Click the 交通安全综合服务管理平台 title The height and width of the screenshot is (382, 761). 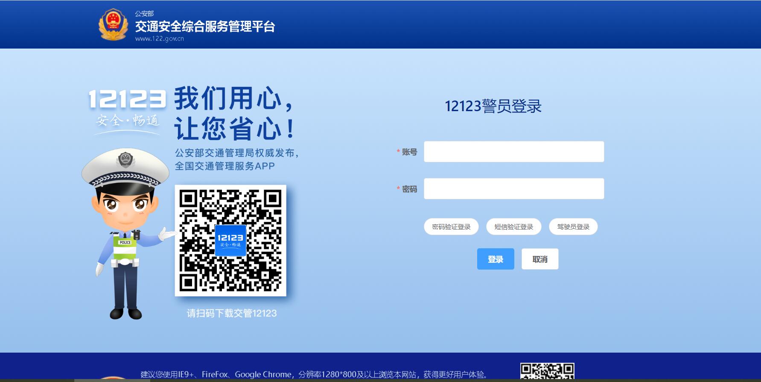(x=205, y=26)
